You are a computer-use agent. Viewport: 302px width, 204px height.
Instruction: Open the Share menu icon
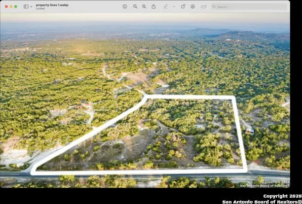coord(153,6)
